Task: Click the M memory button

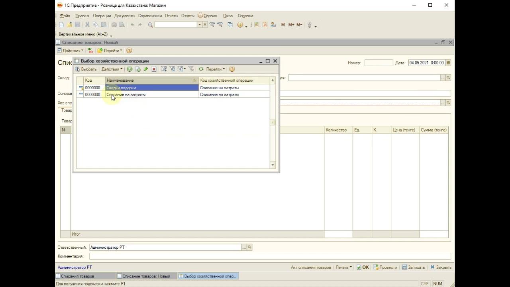Action: point(283,25)
